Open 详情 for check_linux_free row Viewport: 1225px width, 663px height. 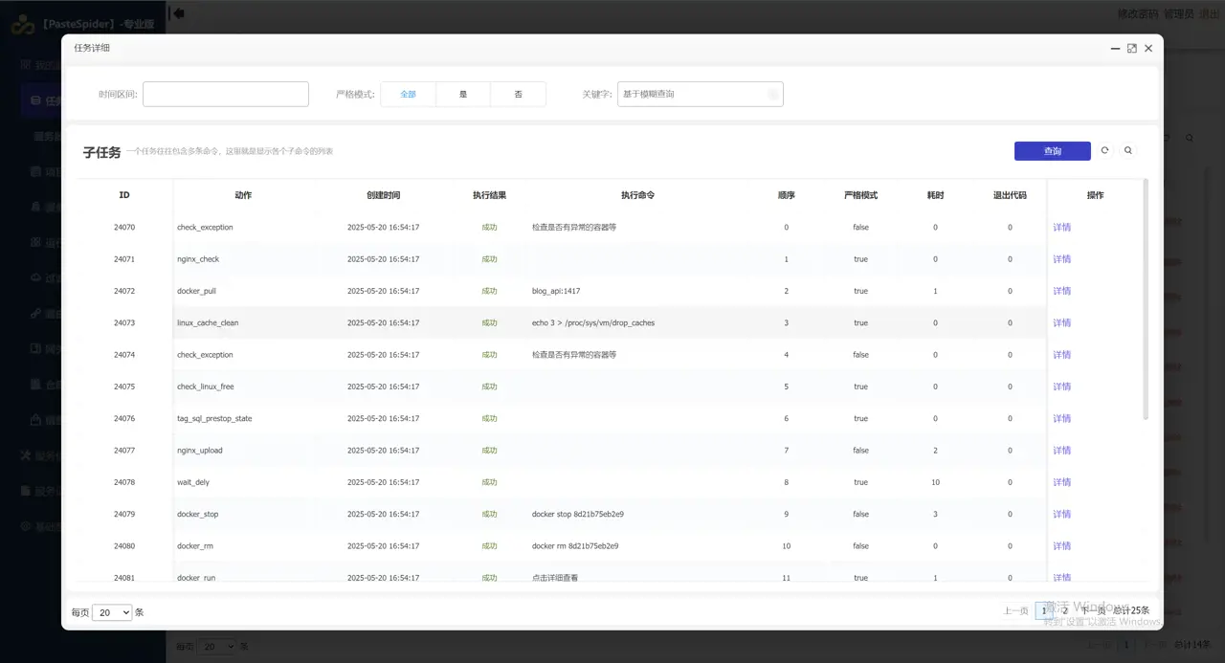[x=1062, y=387]
